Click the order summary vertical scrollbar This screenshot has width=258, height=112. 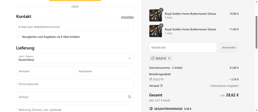click(256, 32)
